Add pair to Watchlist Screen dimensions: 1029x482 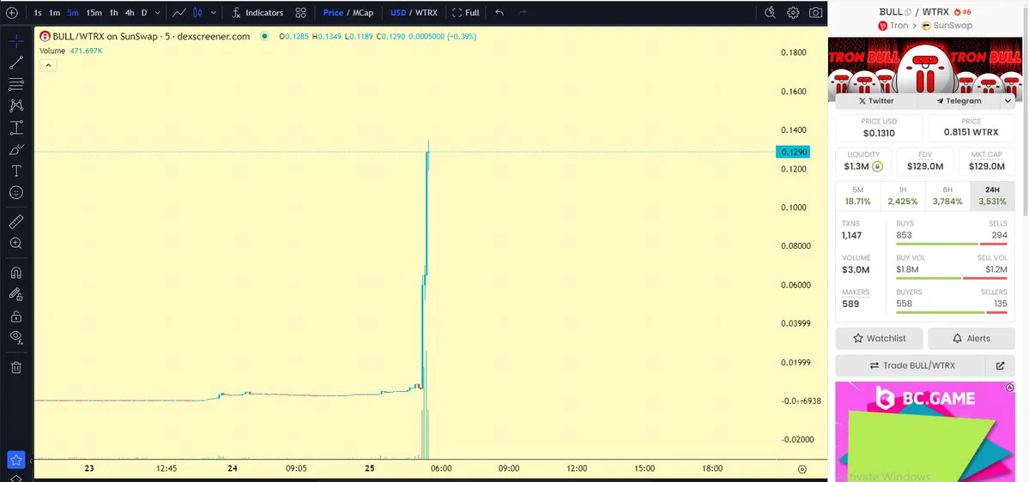pos(879,339)
